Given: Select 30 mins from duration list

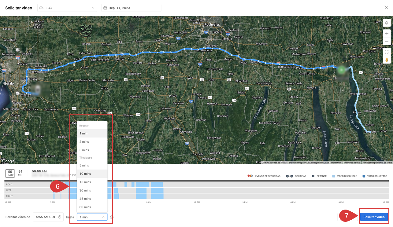Looking at the screenshot, I should click(x=85, y=190).
